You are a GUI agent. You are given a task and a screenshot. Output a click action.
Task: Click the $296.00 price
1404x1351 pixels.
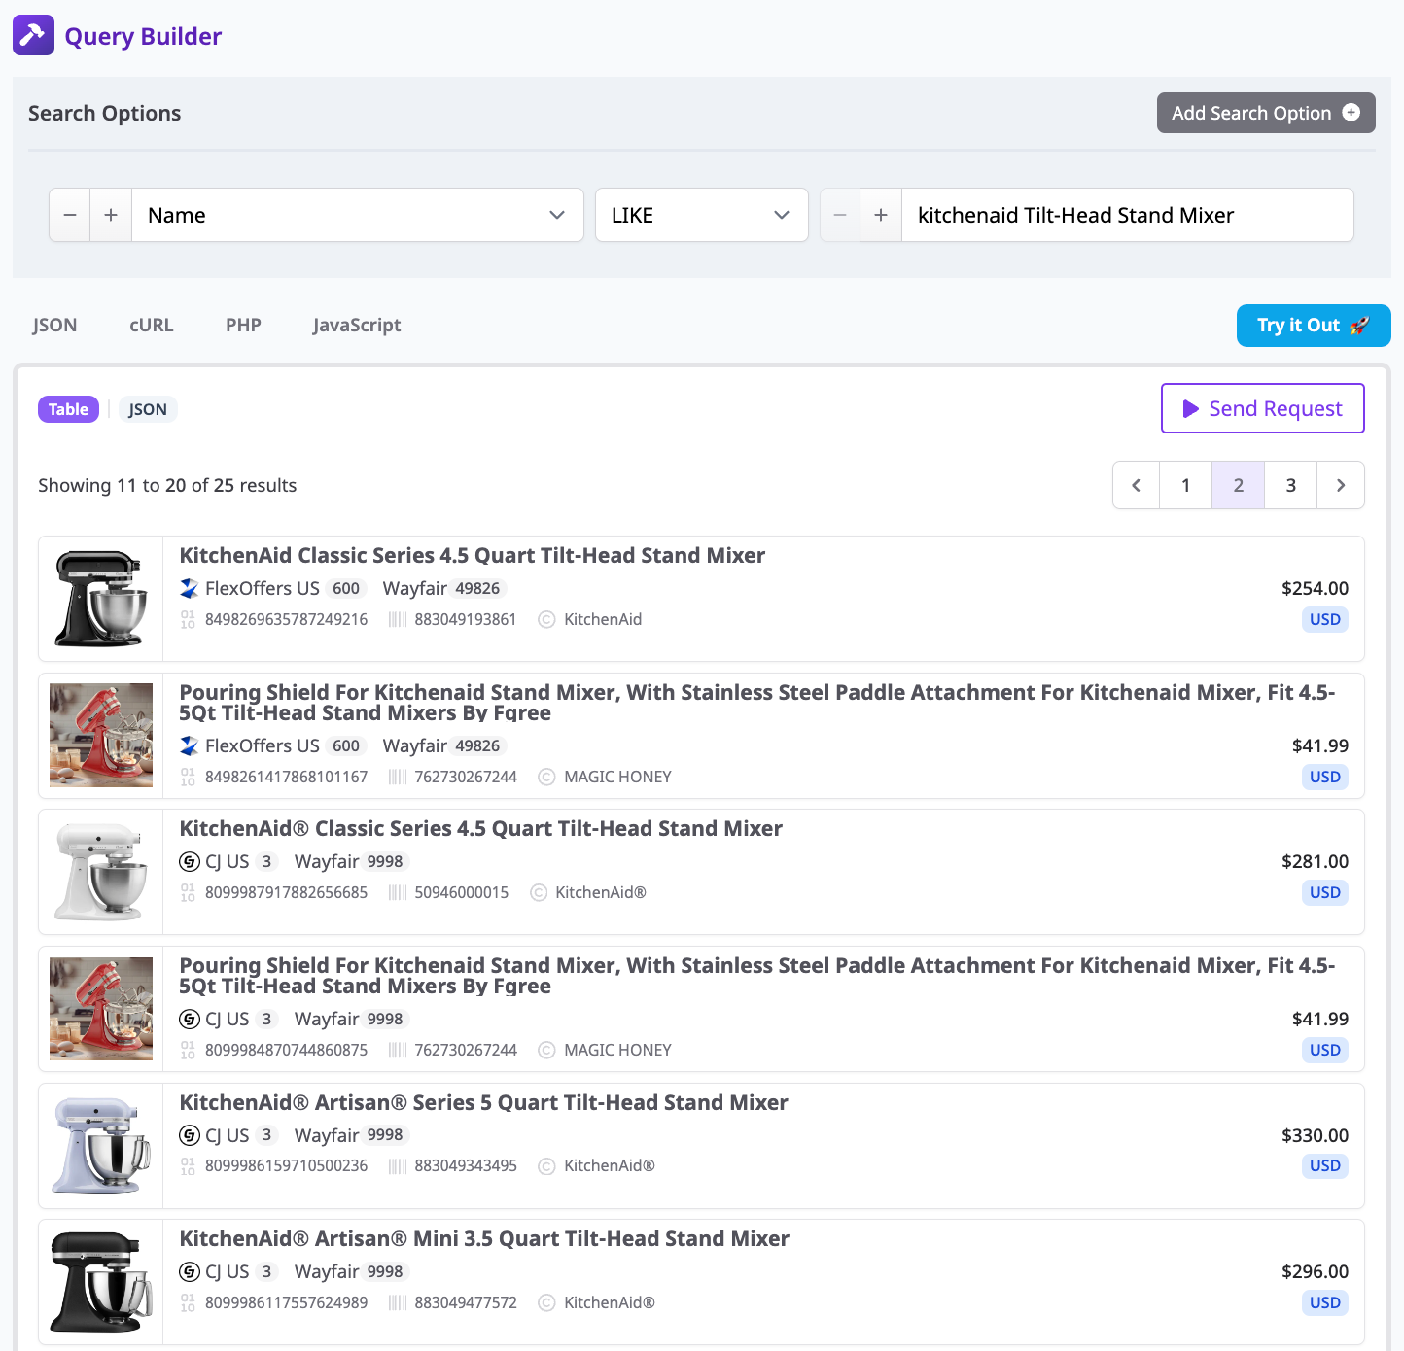(1315, 1271)
